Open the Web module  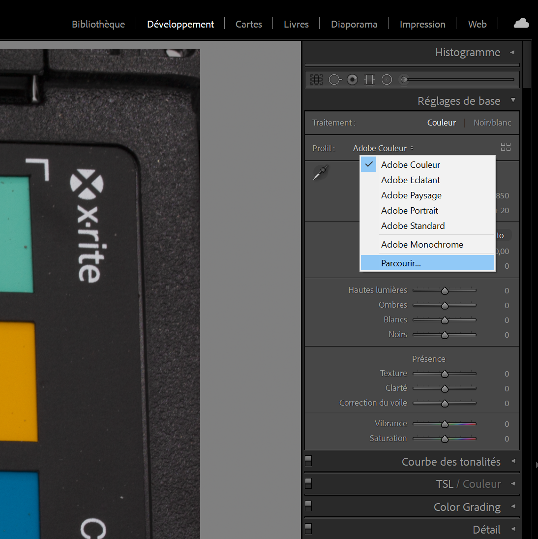click(477, 25)
